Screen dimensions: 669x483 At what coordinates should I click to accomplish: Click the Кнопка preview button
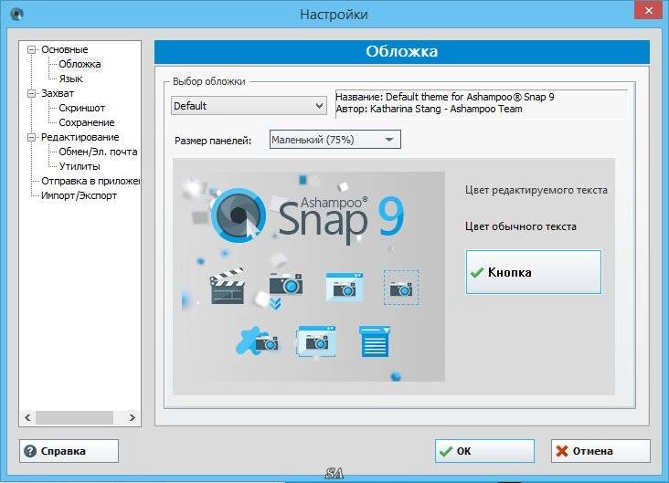coord(534,272)
